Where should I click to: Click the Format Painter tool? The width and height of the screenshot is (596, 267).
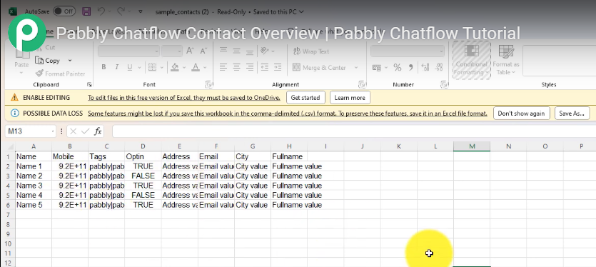60,74
